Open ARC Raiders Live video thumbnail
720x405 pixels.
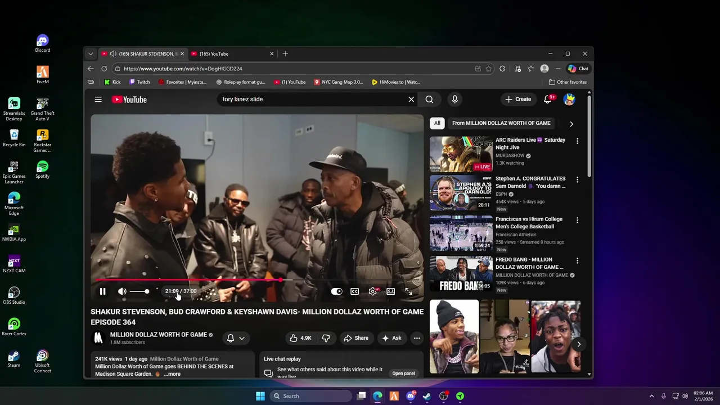(461, 154)
